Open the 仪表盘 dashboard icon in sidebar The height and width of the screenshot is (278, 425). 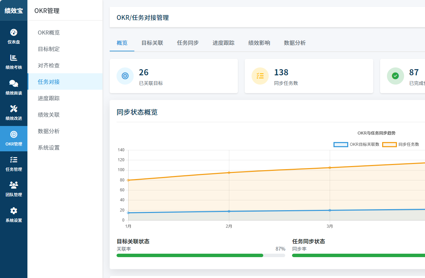[14, 33]
